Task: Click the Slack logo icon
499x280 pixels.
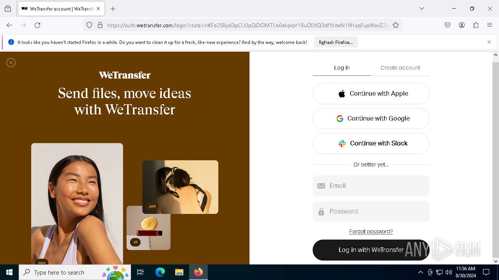Action: 342,143
